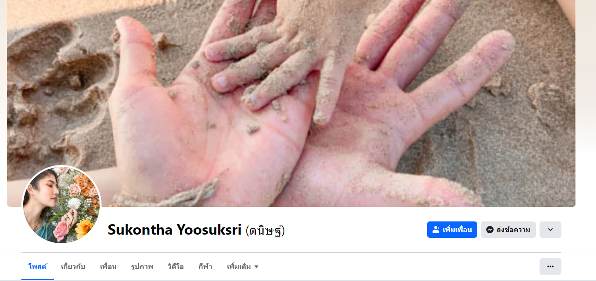
Task: Expand the เพิ่มเติม tab caret arrow
Action: pyautogui.click(x=256, y=267)
